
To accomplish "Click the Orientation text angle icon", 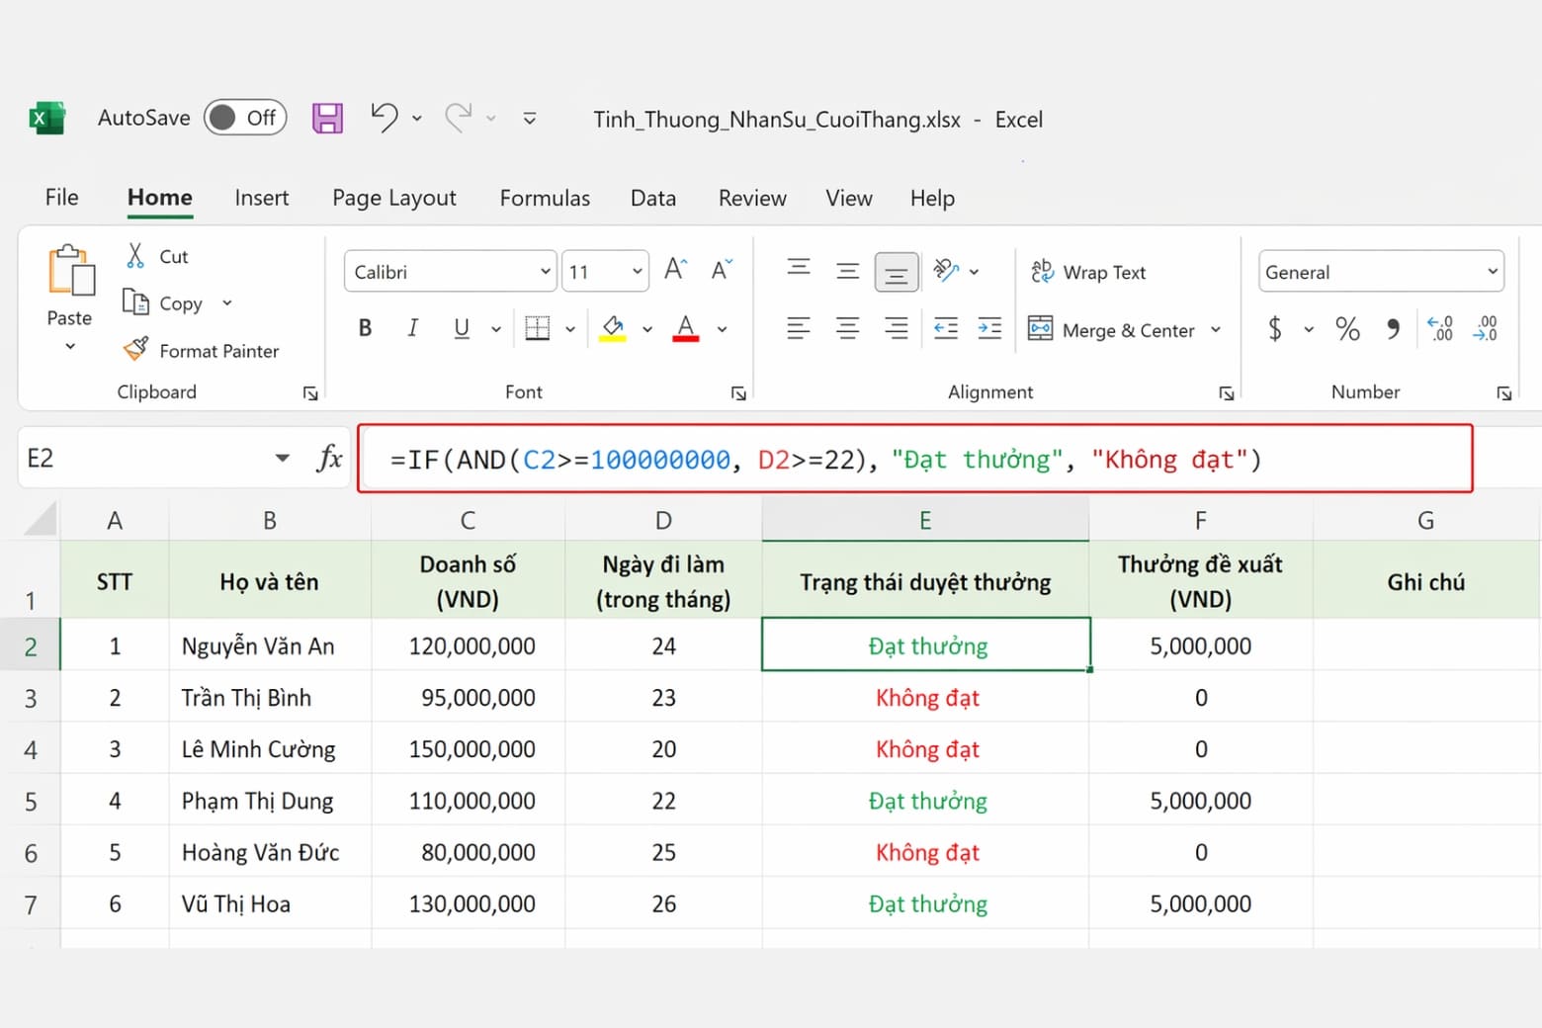I will (x=946, y=271).
